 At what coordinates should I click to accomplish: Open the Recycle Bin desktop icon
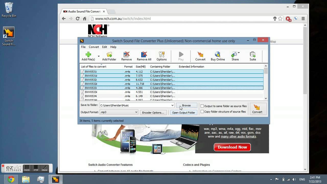pos(9,10)
